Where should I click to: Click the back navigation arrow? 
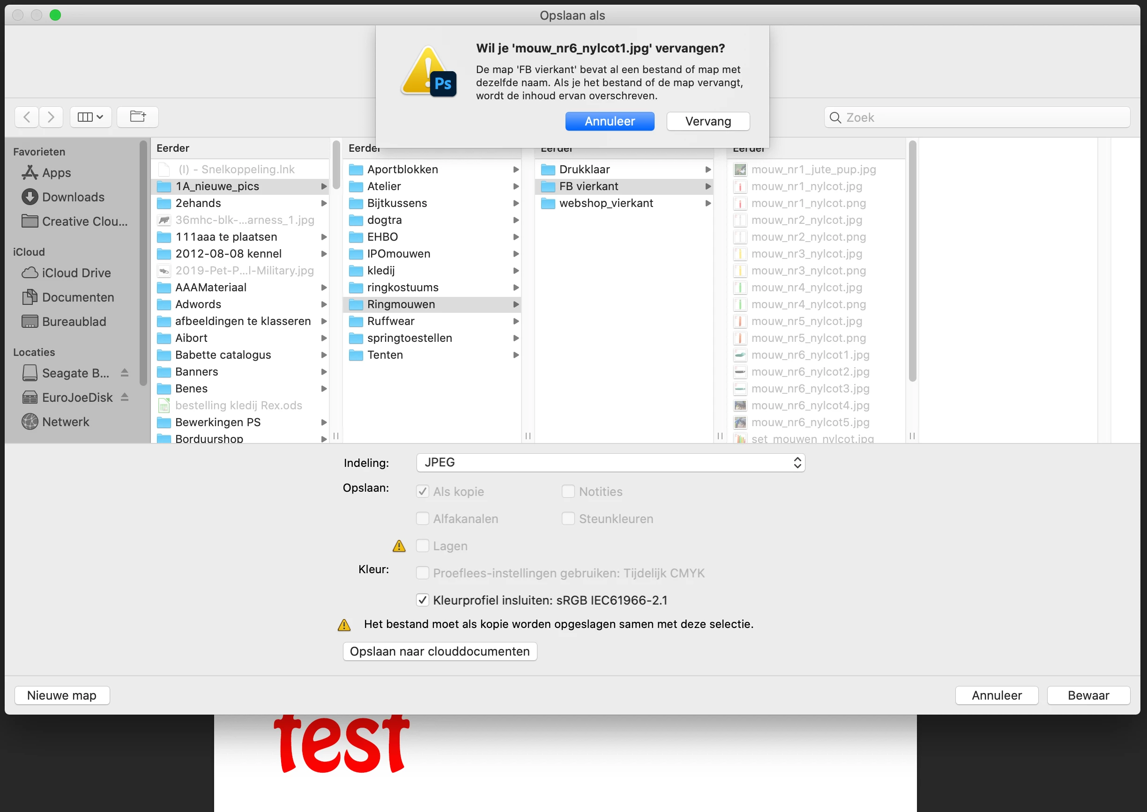pos(27,117)
